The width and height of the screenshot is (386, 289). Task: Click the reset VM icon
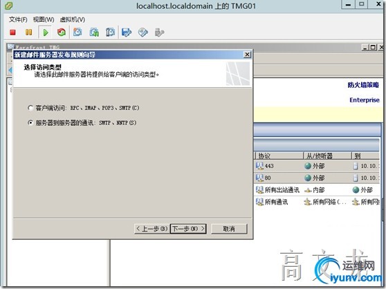click(x=62, y=32)
